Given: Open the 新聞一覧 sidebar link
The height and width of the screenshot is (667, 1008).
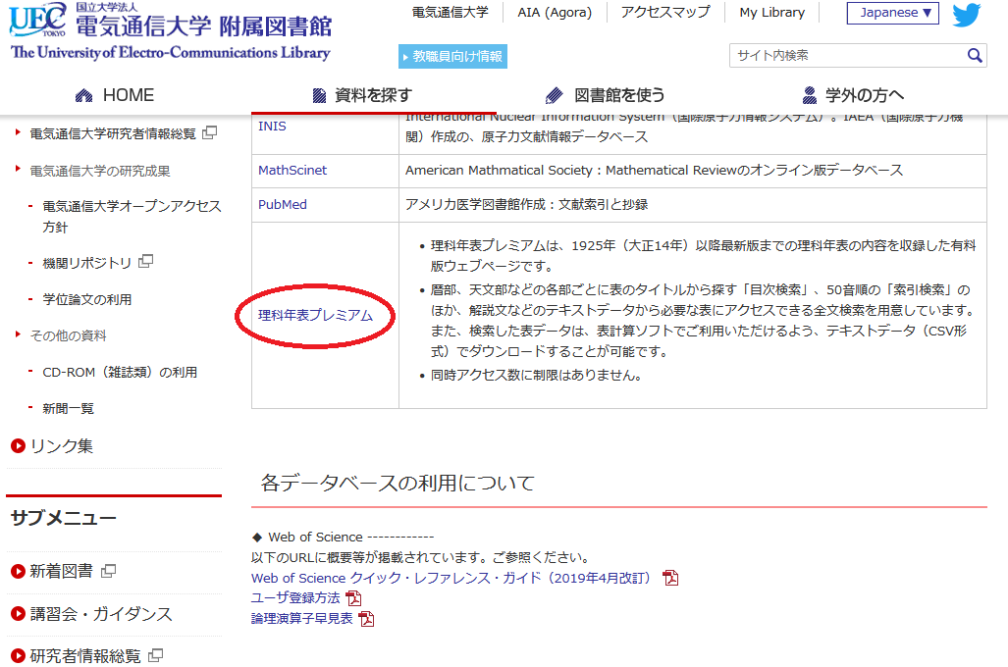Looking at the screenshot, I should (x=68, y=409).
